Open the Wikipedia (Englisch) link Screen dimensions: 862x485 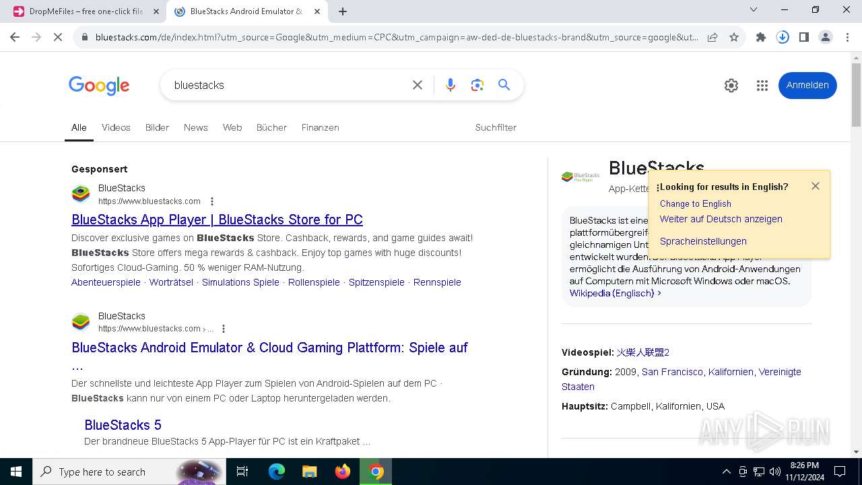[615, 293]
